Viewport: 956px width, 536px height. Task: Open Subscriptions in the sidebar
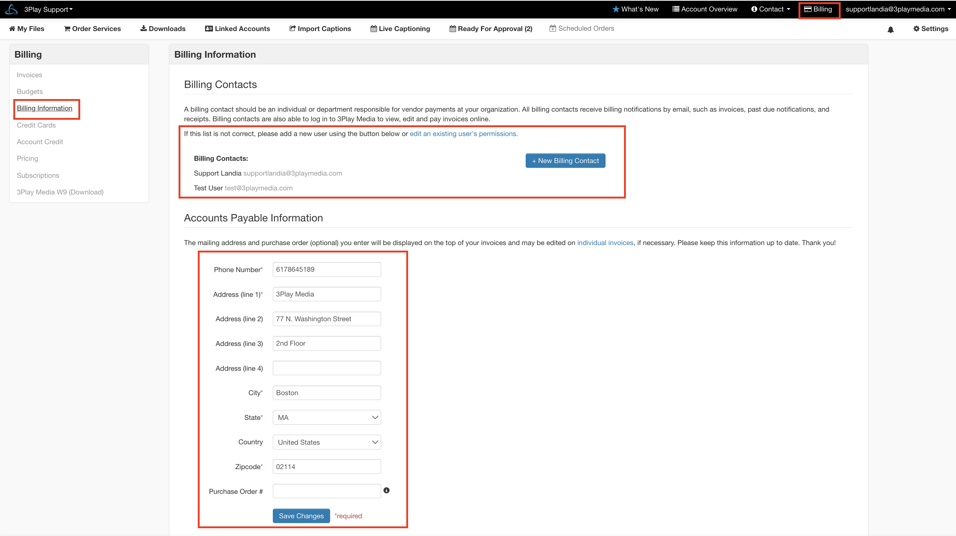38,176
